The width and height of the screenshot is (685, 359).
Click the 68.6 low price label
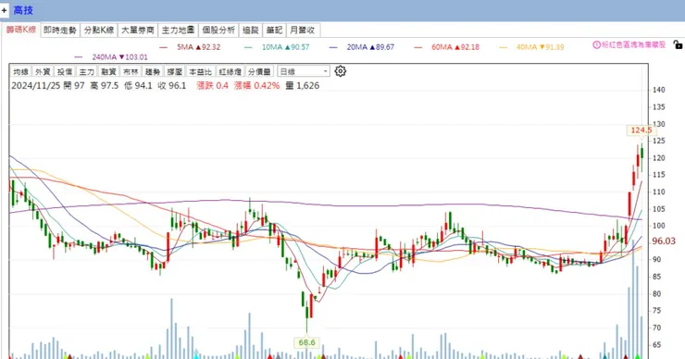(x=306, y=342)
